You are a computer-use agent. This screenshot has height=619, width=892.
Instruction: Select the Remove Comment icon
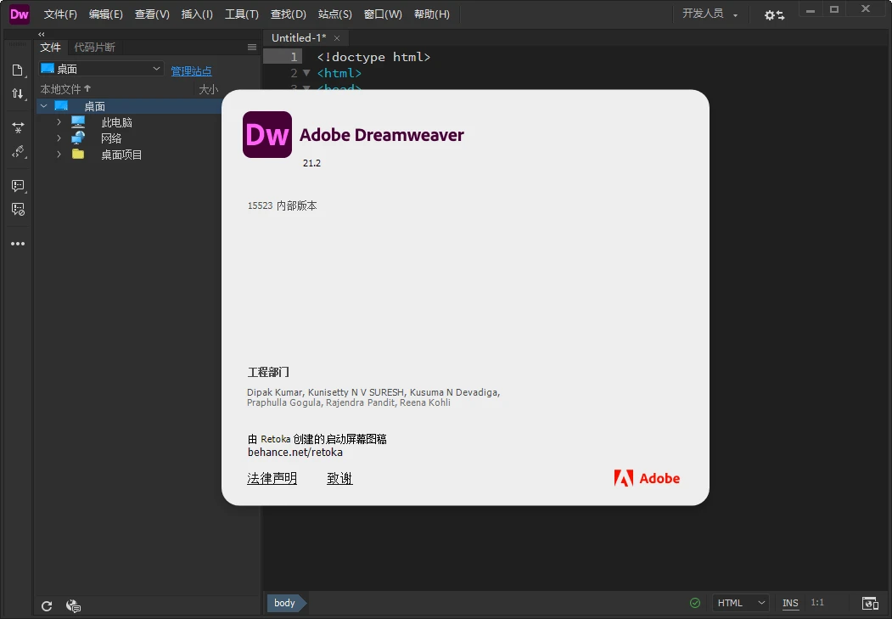[x=18, y=209]
